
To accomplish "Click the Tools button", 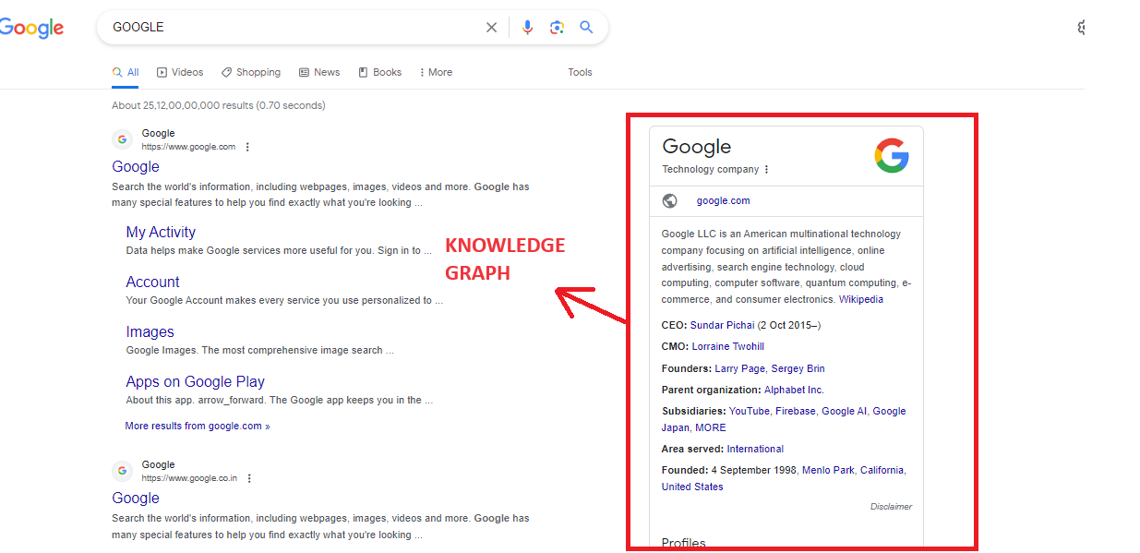I will click(580, 72).
